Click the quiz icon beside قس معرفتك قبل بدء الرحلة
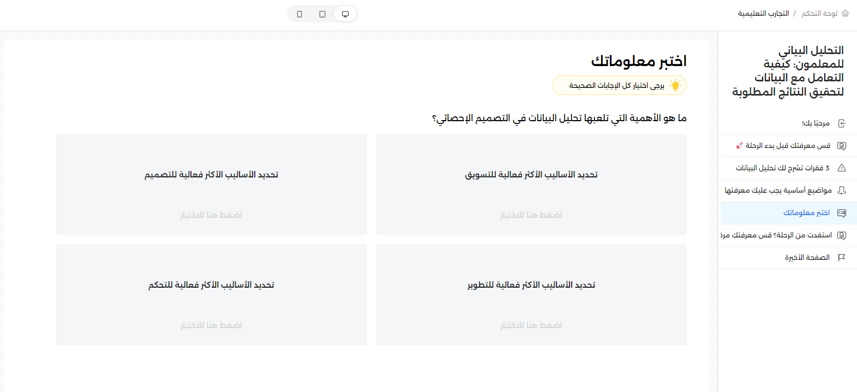 pyautogui.click(x=842, y=146)
